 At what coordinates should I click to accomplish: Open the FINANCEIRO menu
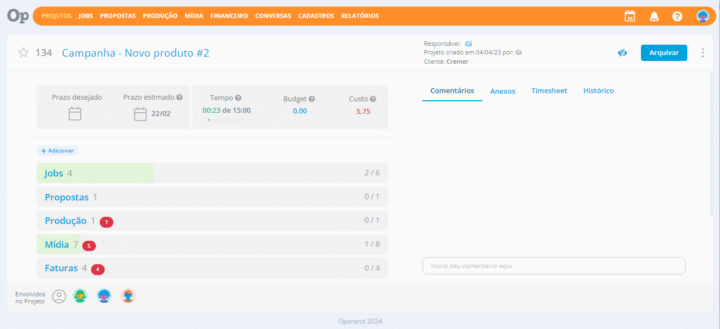point(229,16)
